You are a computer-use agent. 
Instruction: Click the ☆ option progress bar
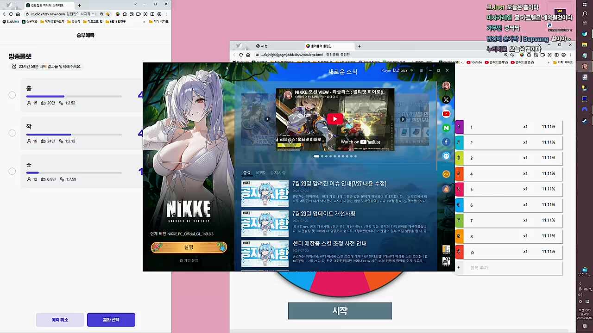74,173
